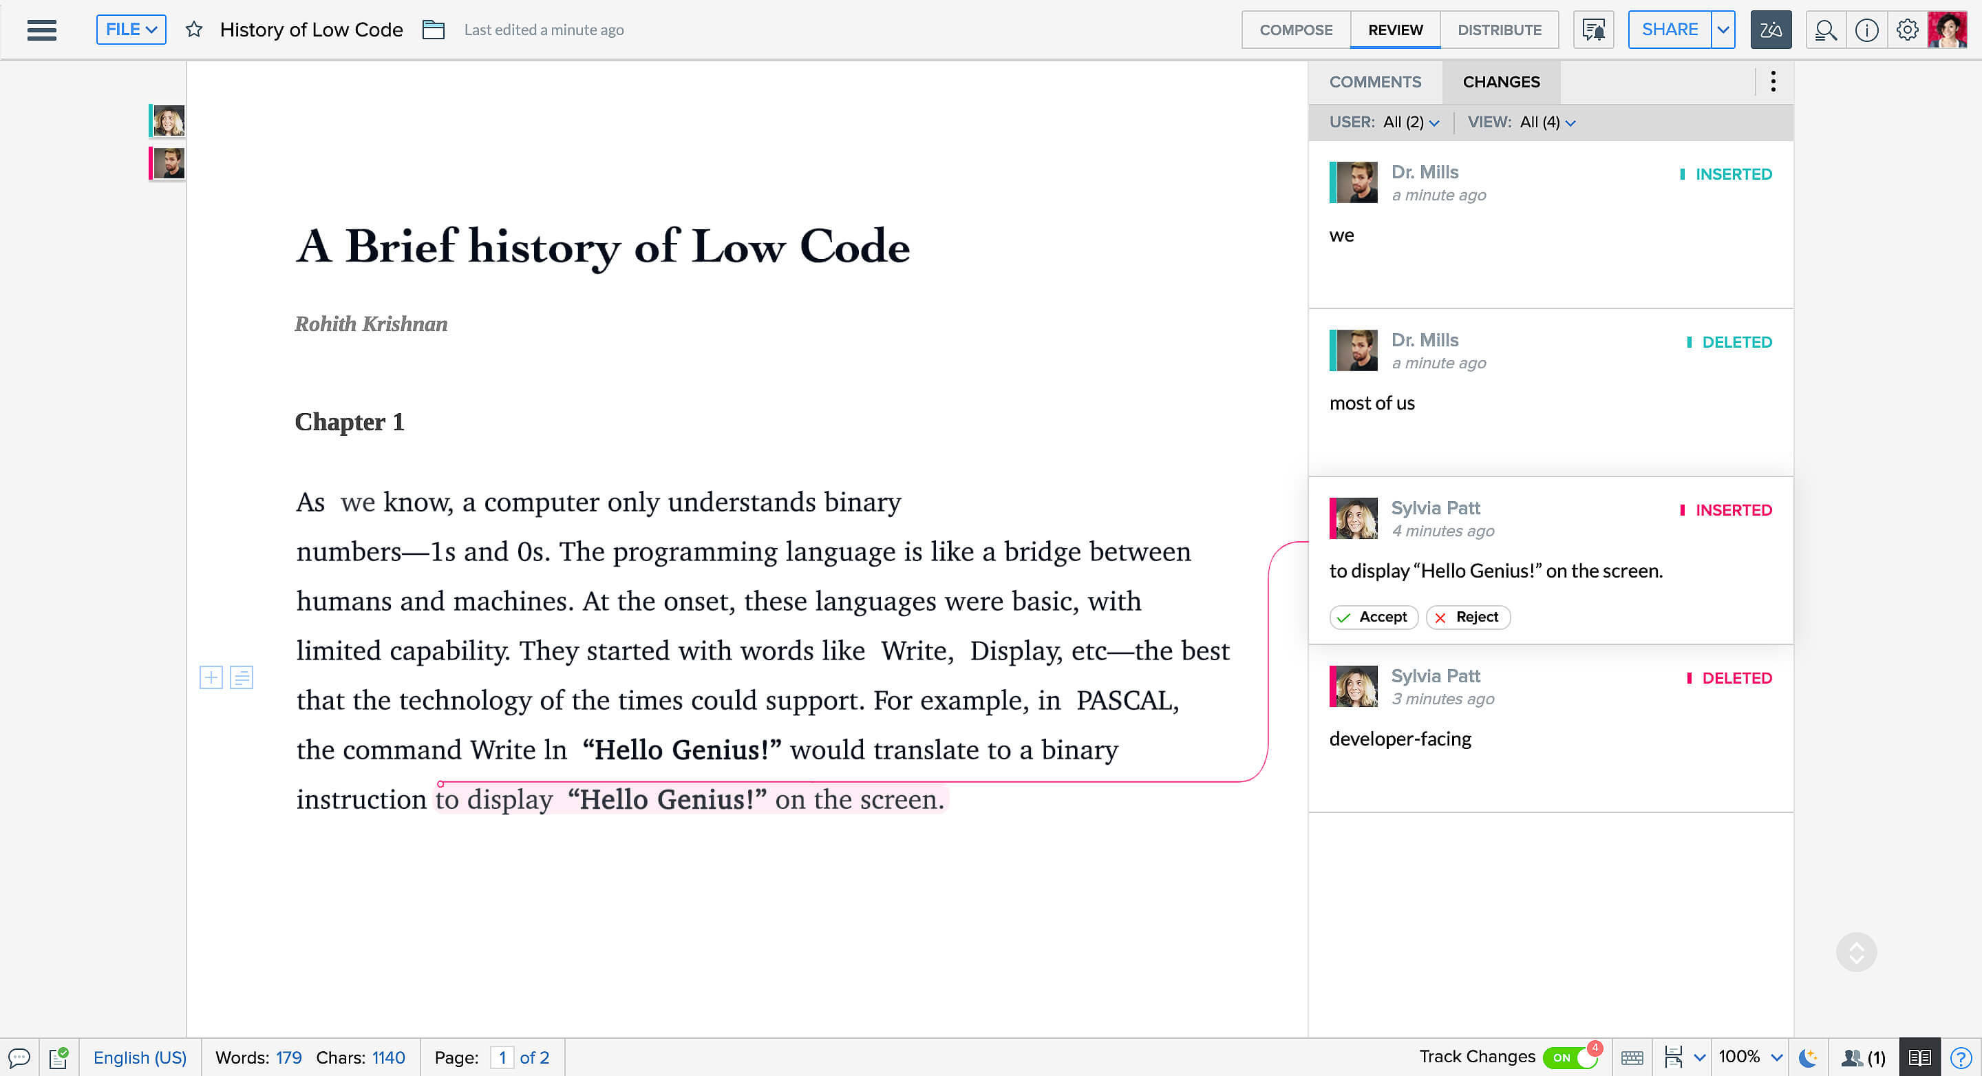Click the star/favorite icon next to filename
The image size is (1982, 1076).
pyautogui.click(x=192, y=29)
